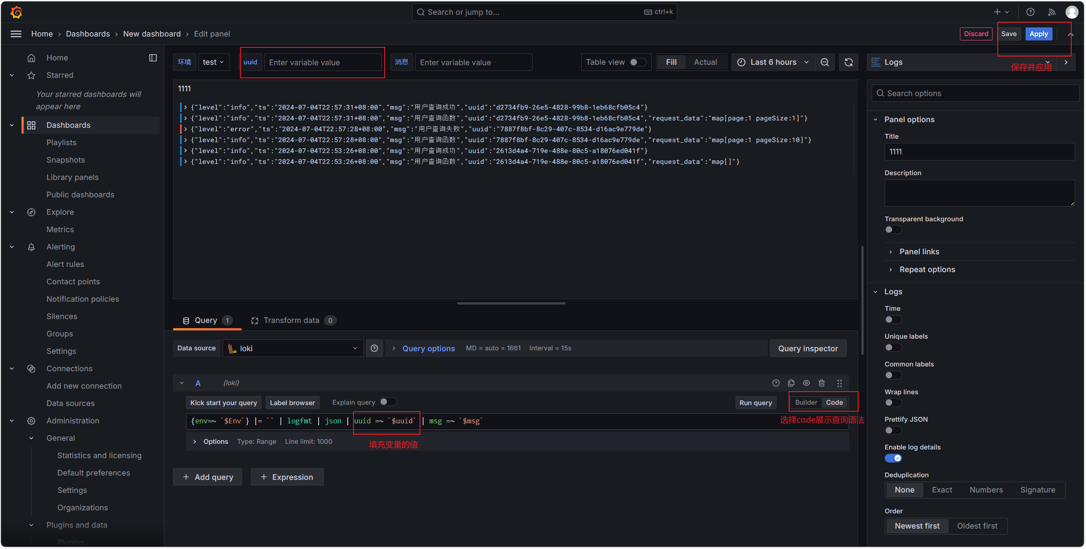Click the help question mark icon in the top bar

tap(1030, 12)
